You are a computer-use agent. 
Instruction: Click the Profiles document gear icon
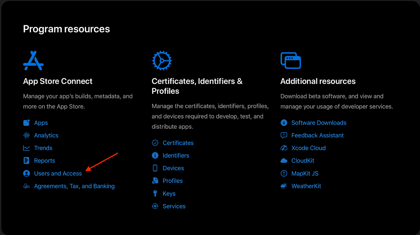click(x=155, y=181)
